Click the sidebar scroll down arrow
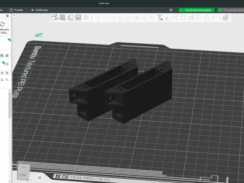This screenshot has height=183, width=244. (x=10, y=182)
